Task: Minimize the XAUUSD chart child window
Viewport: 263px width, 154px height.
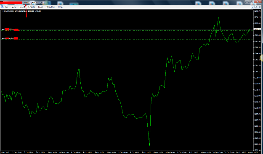Action: tap(252, 7)
